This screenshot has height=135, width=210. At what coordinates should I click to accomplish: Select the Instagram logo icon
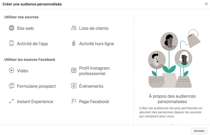click(74, 70)
